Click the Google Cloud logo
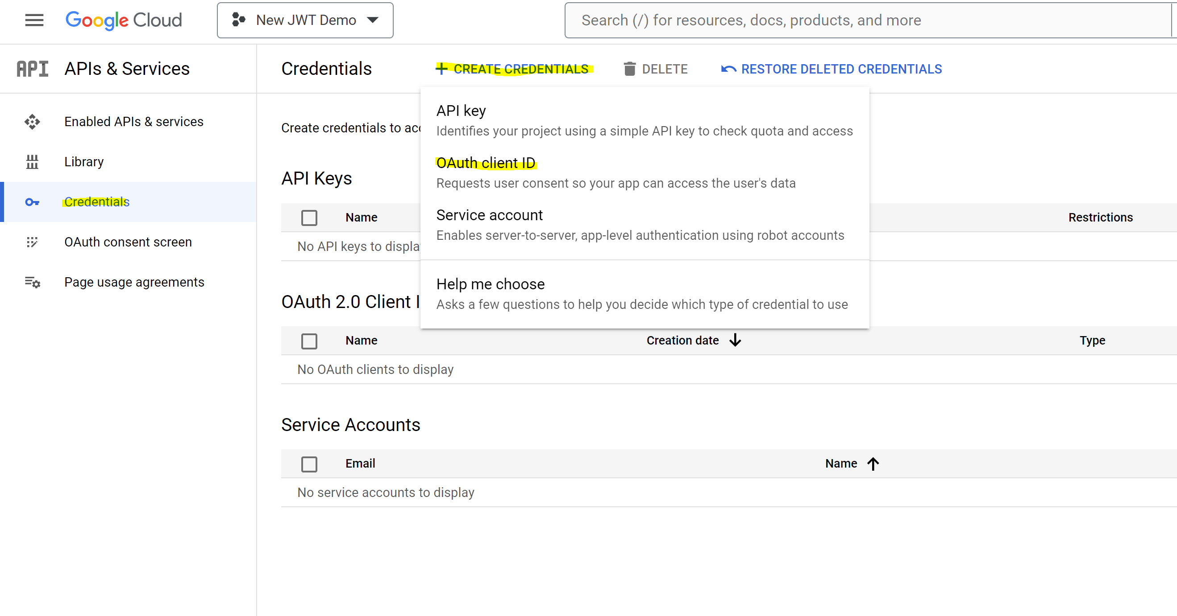The image size is (1177, 616). coord(124,20)
